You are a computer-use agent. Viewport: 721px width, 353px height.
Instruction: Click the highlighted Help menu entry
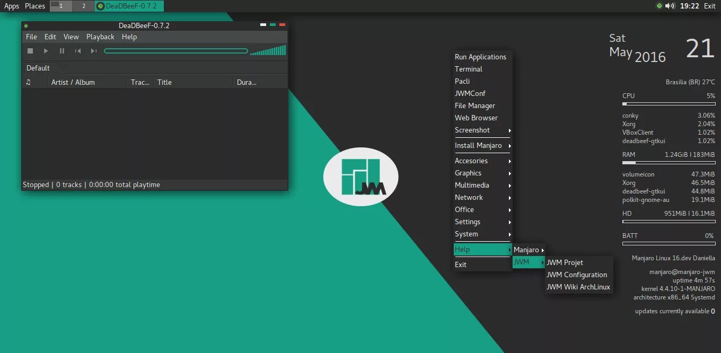(482, 249)
